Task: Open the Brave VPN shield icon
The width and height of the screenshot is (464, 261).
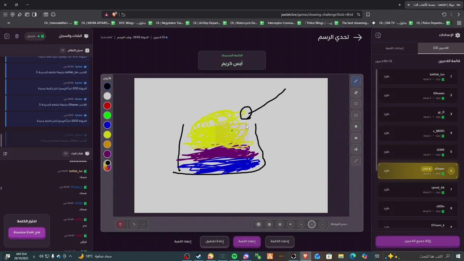Action: [x=12, y=14]
